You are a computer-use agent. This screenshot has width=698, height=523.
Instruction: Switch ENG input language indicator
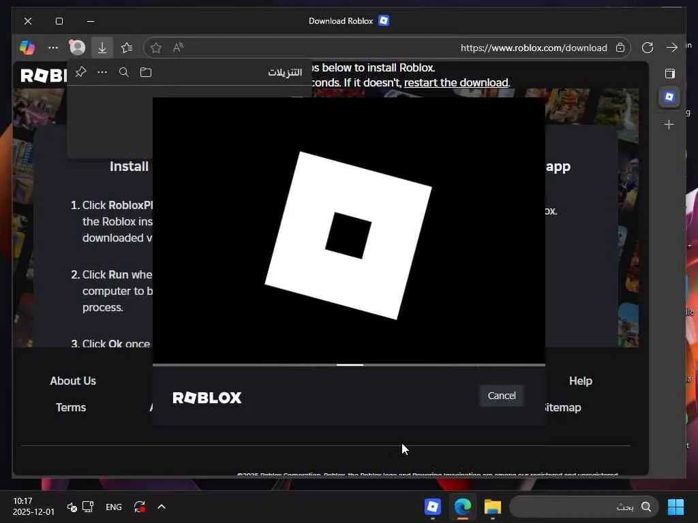[114, 507]
